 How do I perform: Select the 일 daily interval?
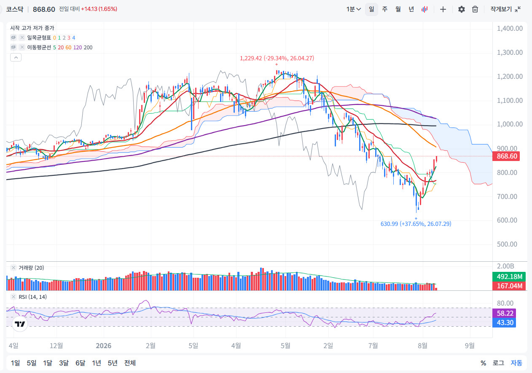(x=371, y=9)
